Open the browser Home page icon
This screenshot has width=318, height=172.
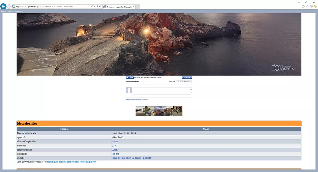pos(303,6)
